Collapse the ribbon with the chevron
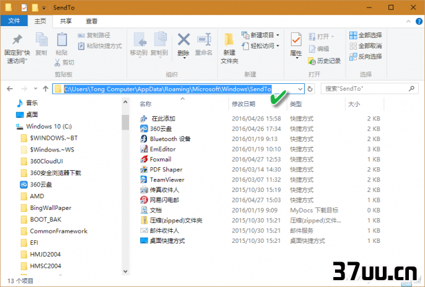Screen dimensions: 425x287 click(408, 21)
